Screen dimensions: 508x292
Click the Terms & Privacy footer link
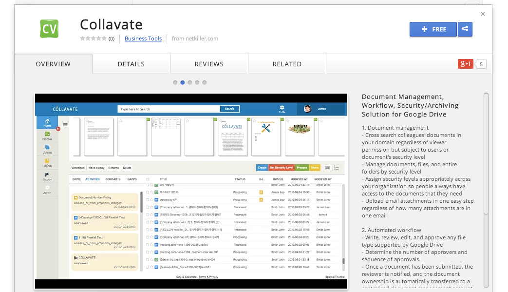click(x=208, y=277)
